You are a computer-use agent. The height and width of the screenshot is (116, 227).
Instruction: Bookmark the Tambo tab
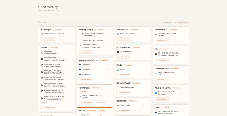tap(143, 69)
